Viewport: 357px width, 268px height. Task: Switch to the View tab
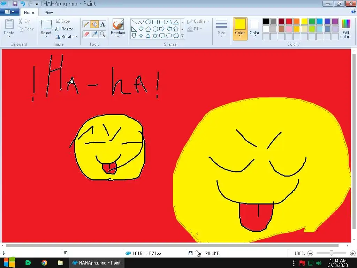pyautogui.click(x=48, y=13)
